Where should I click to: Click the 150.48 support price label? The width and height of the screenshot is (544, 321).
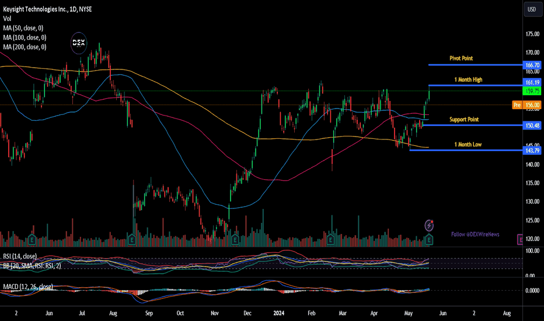[x=532, y=125]
